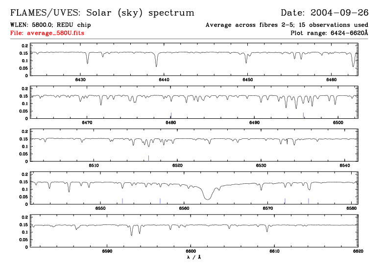Screen dimensions: 383x265
Task: Click the 6610 wavelength axis label
Action: (275, 251)
